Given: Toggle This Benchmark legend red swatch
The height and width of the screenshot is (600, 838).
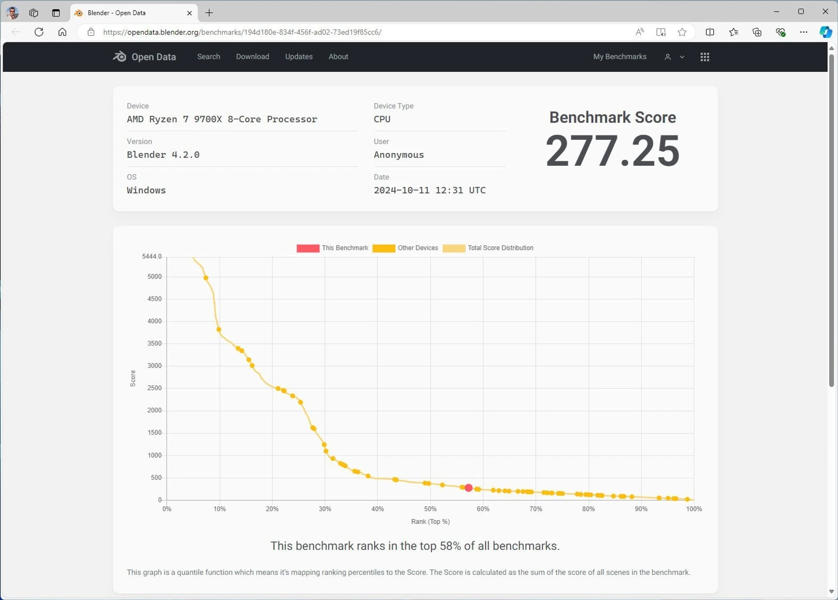Looking at the screenshot, I should pyautogui.click(x=308, y=248).
